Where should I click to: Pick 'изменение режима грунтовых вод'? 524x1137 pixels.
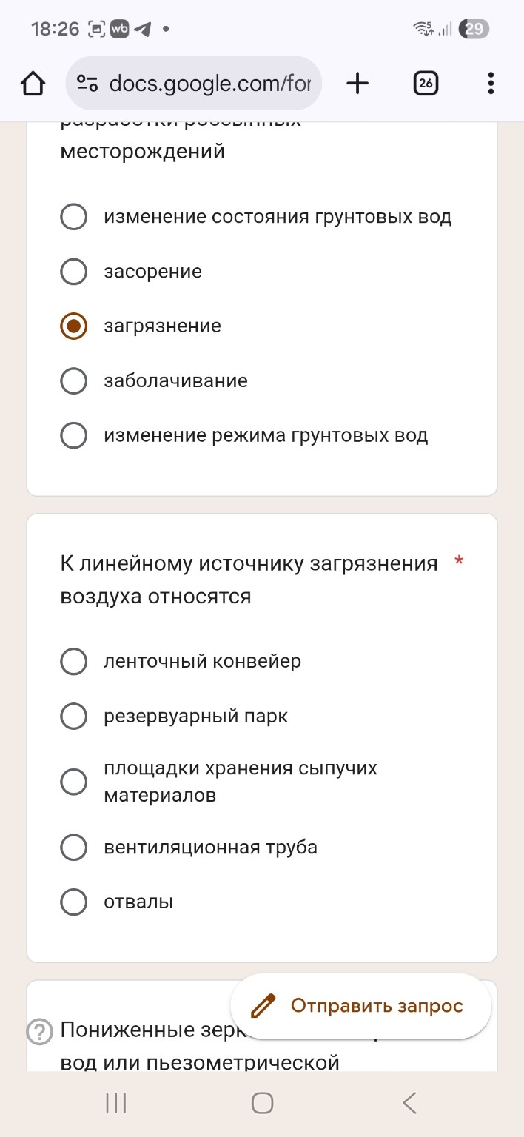[x=73, y=435]
